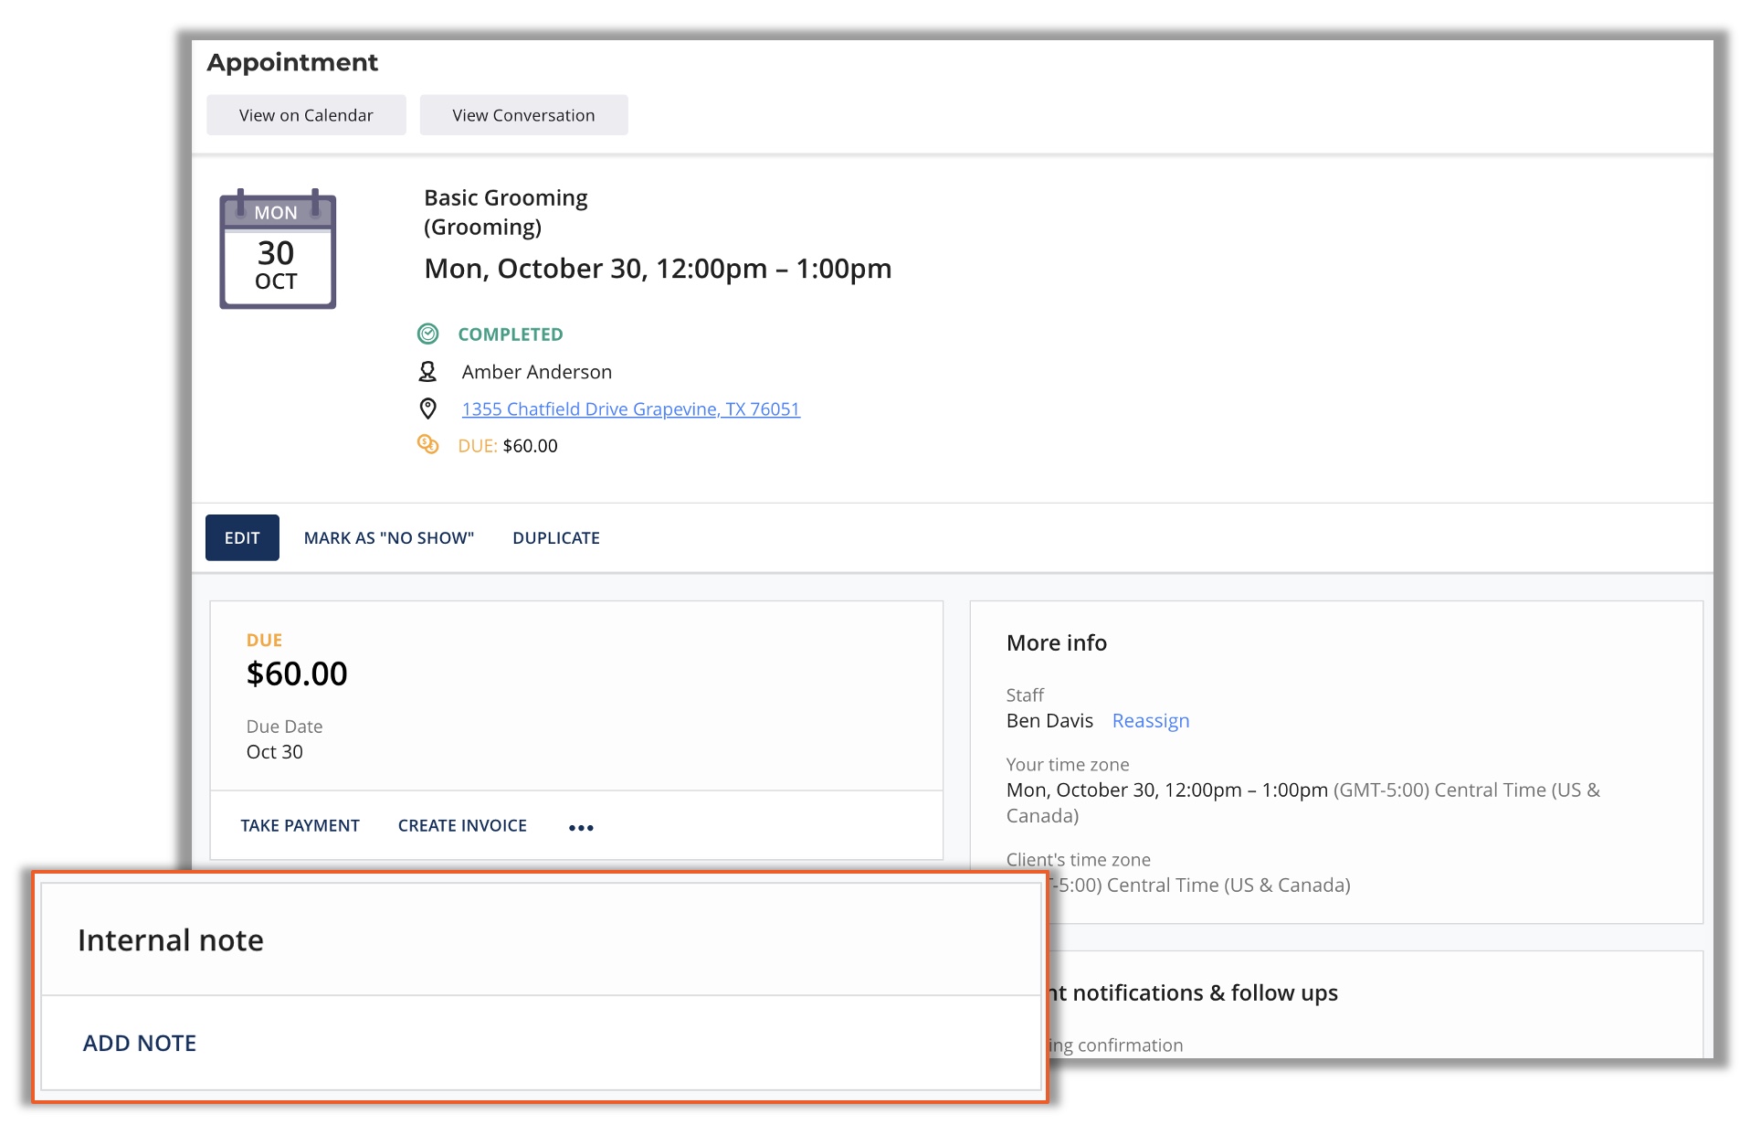This screenshot has height=1135, width=1750.
Task: Click the client name Amber Anderson
Action: [536, 372]
